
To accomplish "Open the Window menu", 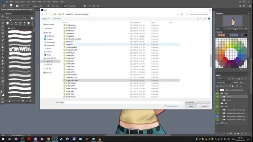I will pos(55,2).
